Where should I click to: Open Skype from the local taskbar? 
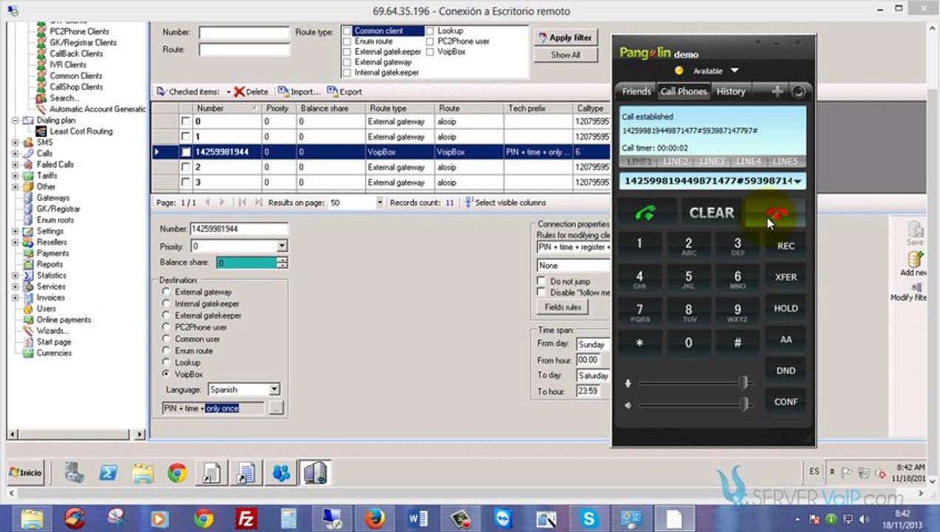(x=589, y=518)
